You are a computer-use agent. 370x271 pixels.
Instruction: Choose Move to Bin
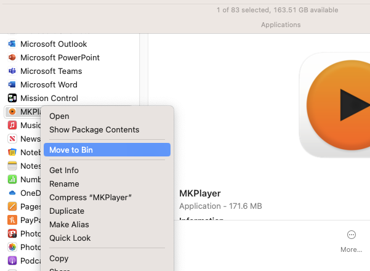coord(107,150)
